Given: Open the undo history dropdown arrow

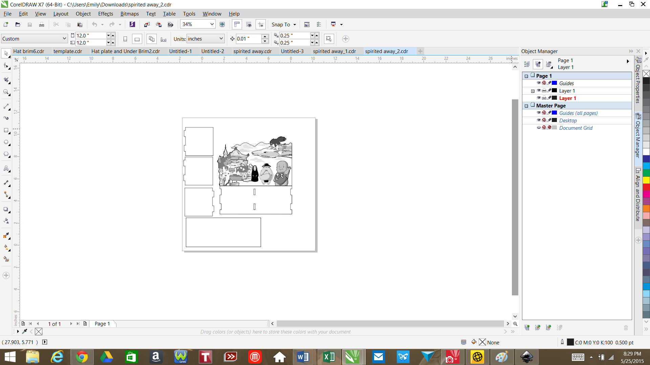Looking at the screenshot, I should point(102,24).
